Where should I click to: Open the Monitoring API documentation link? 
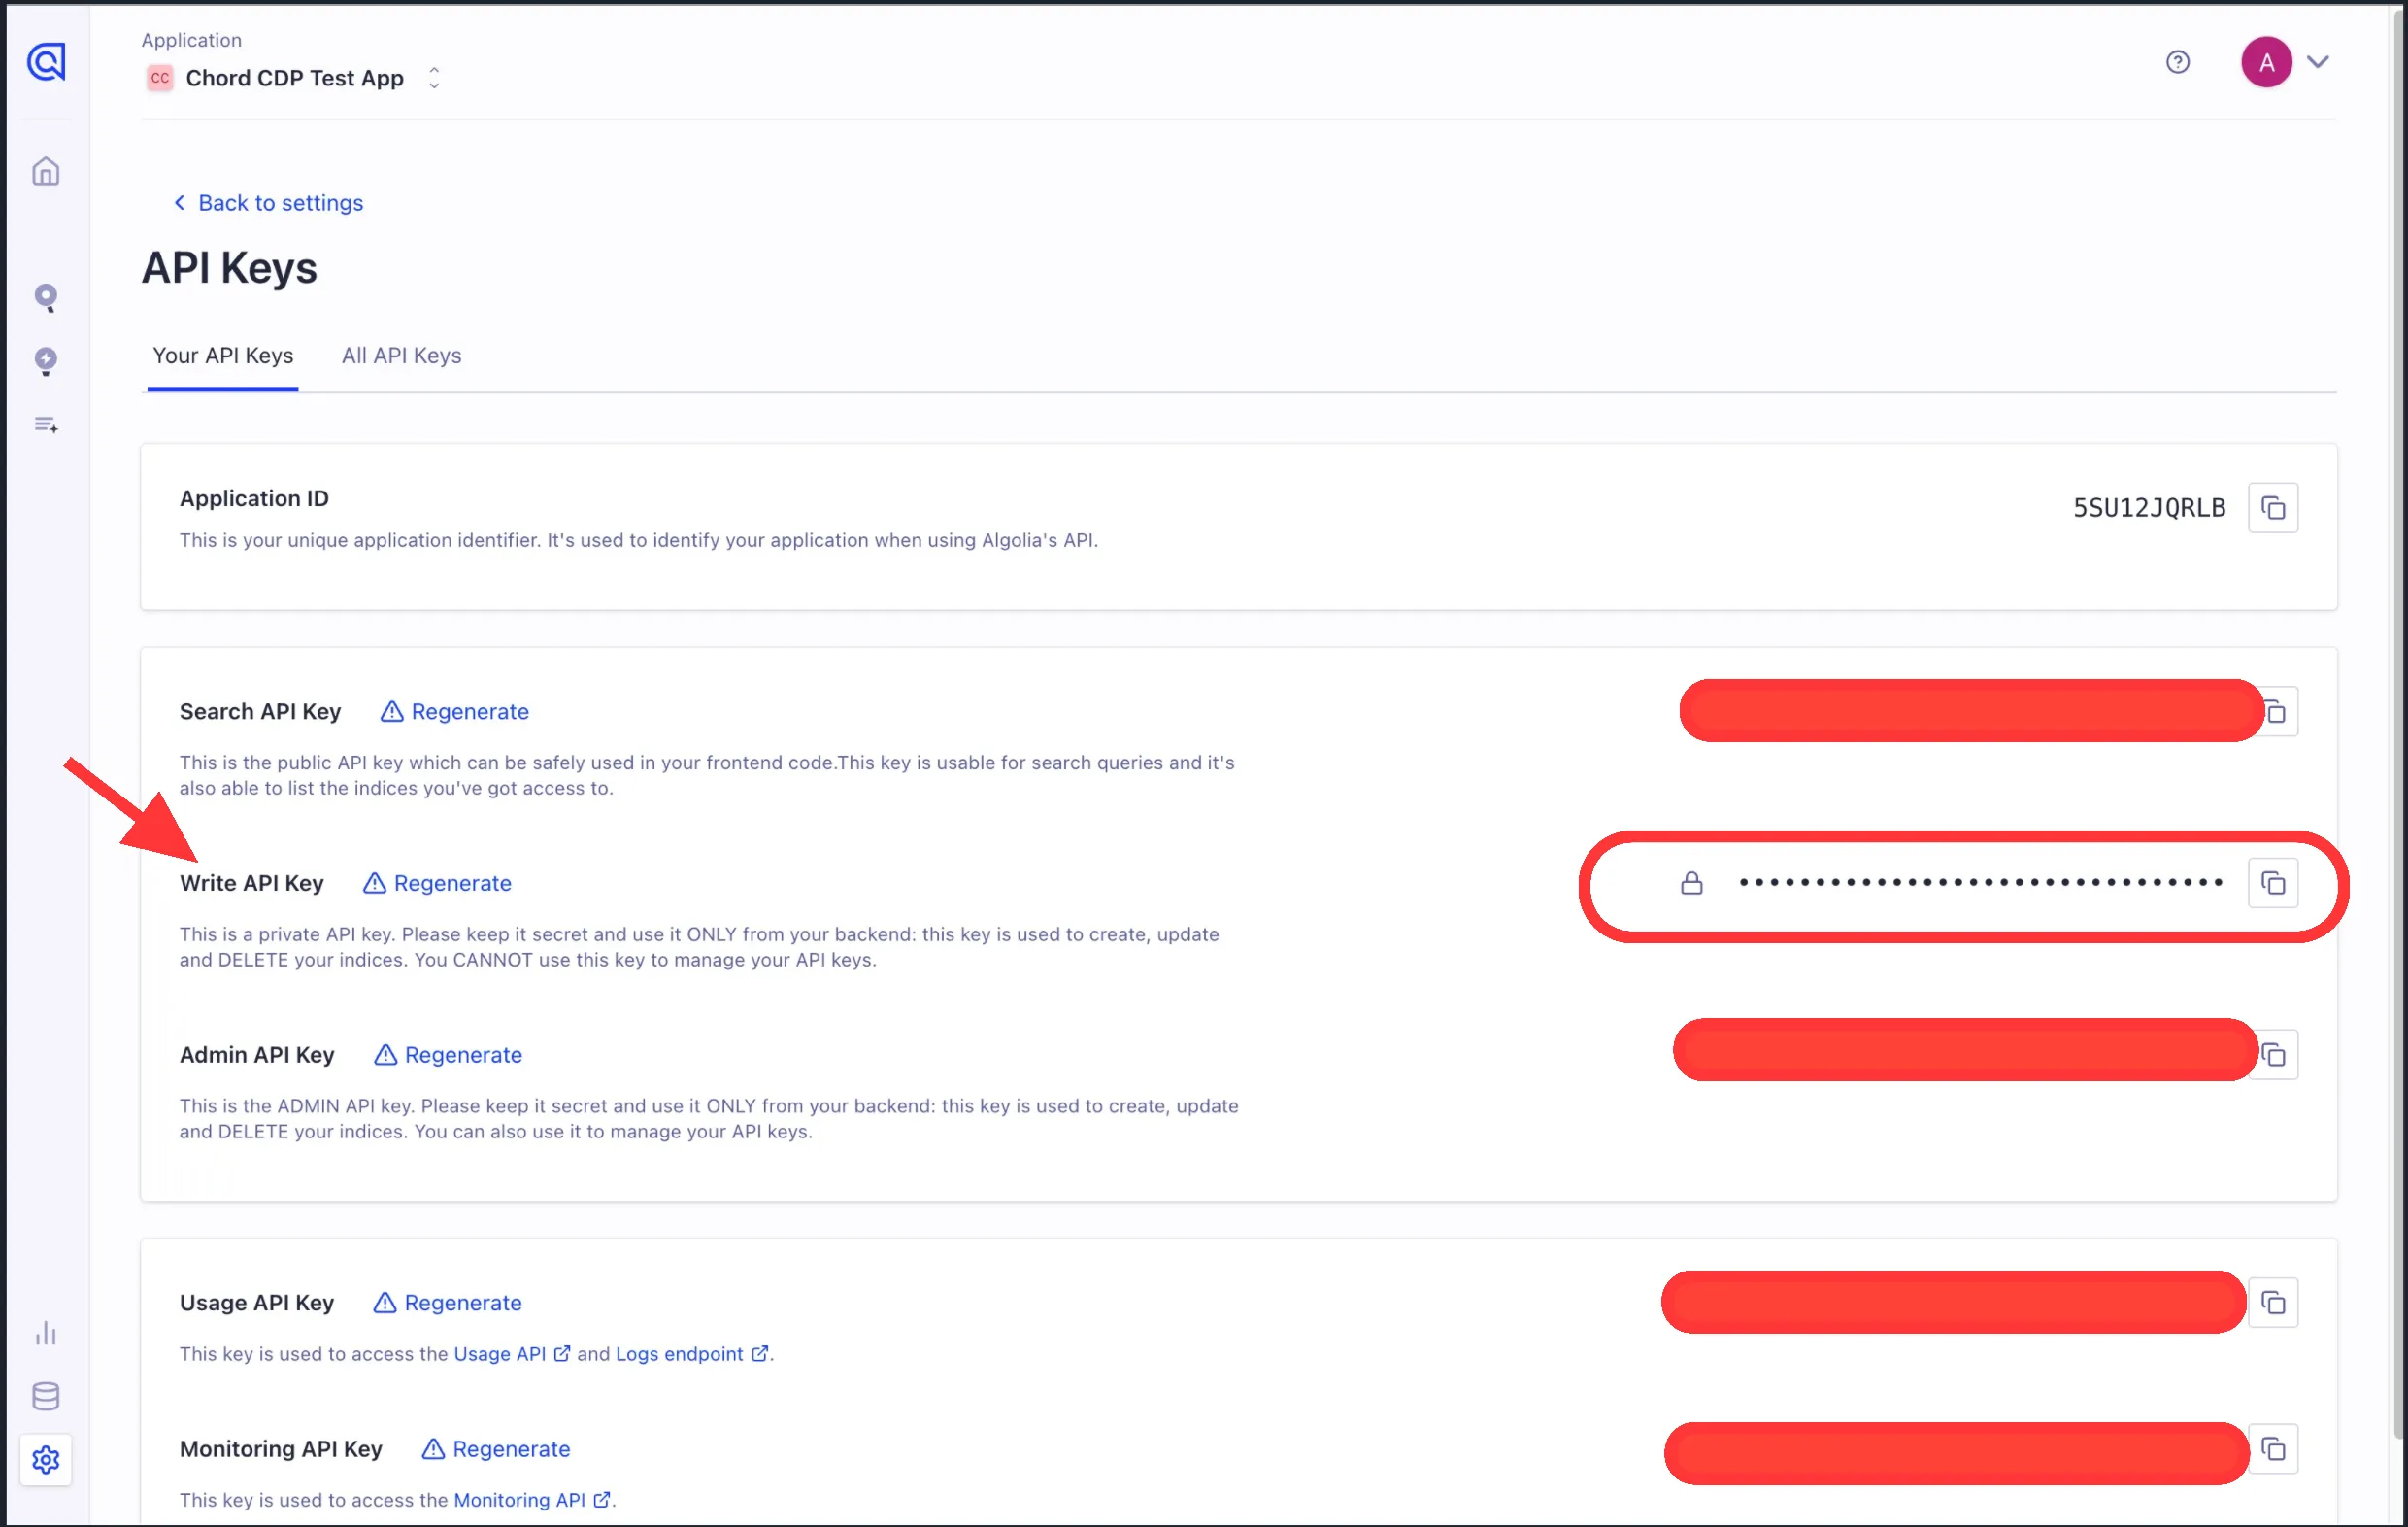(x=531, y=1500)
